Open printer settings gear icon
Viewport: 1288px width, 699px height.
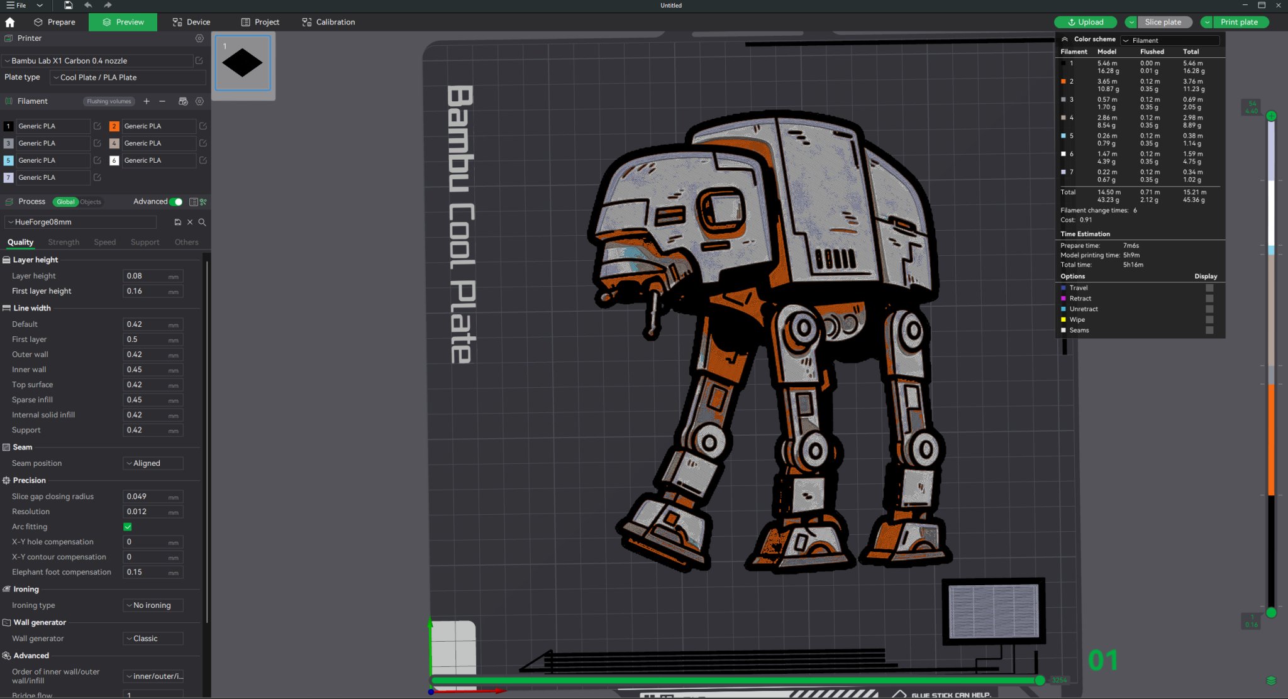click(x=199, y=38)
